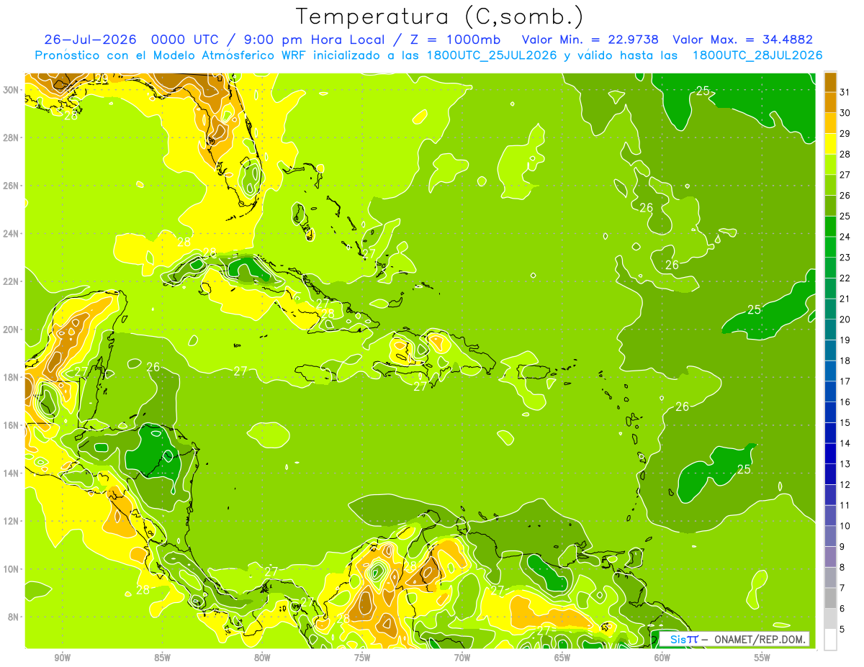Click the 55W longitude axis label
This screenshot has width=864, height=667.
[x=762, y=658]
